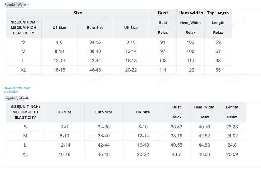The width and height of the screenshot is (261, 172).
Task: Click the bust value 35.83
Action: [176, 127]
